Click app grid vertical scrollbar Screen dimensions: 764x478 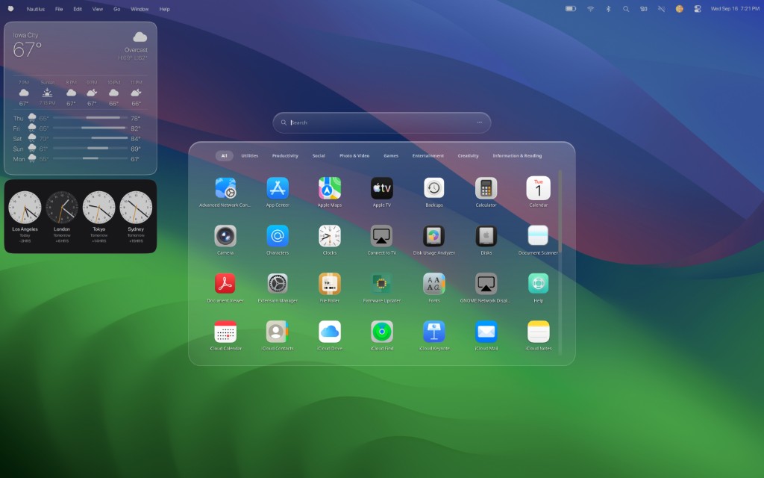click(560, 210)
